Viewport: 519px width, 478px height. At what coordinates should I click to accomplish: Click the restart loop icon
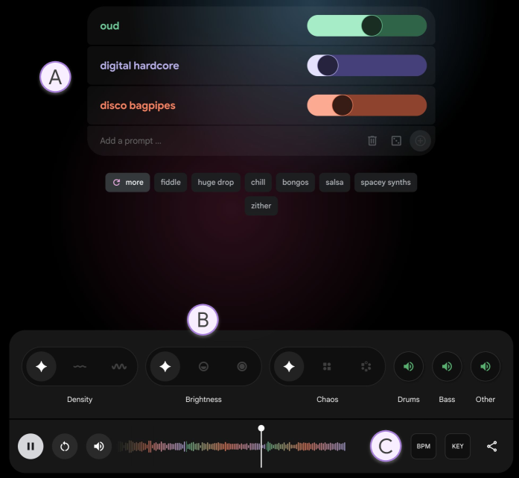pos(65,447)
